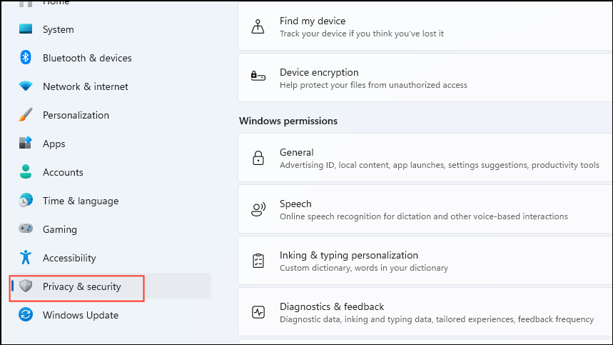The width and height of the screenshot is (613, 345).
Task: Click the Windows permissions heading
Action: pos(288,121)
